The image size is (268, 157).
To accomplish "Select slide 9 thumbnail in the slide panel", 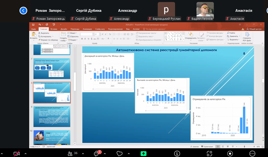I will click(x=52, y=116).
